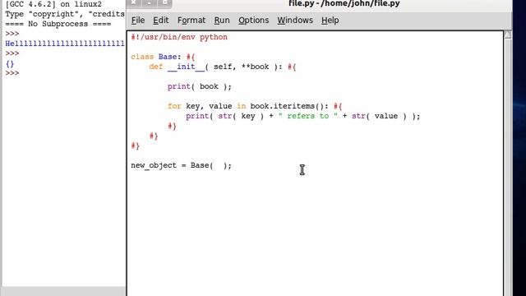Viewport: 526px width, 296px height.
Task: Click the 'class Base:' line
Action: 163,57
